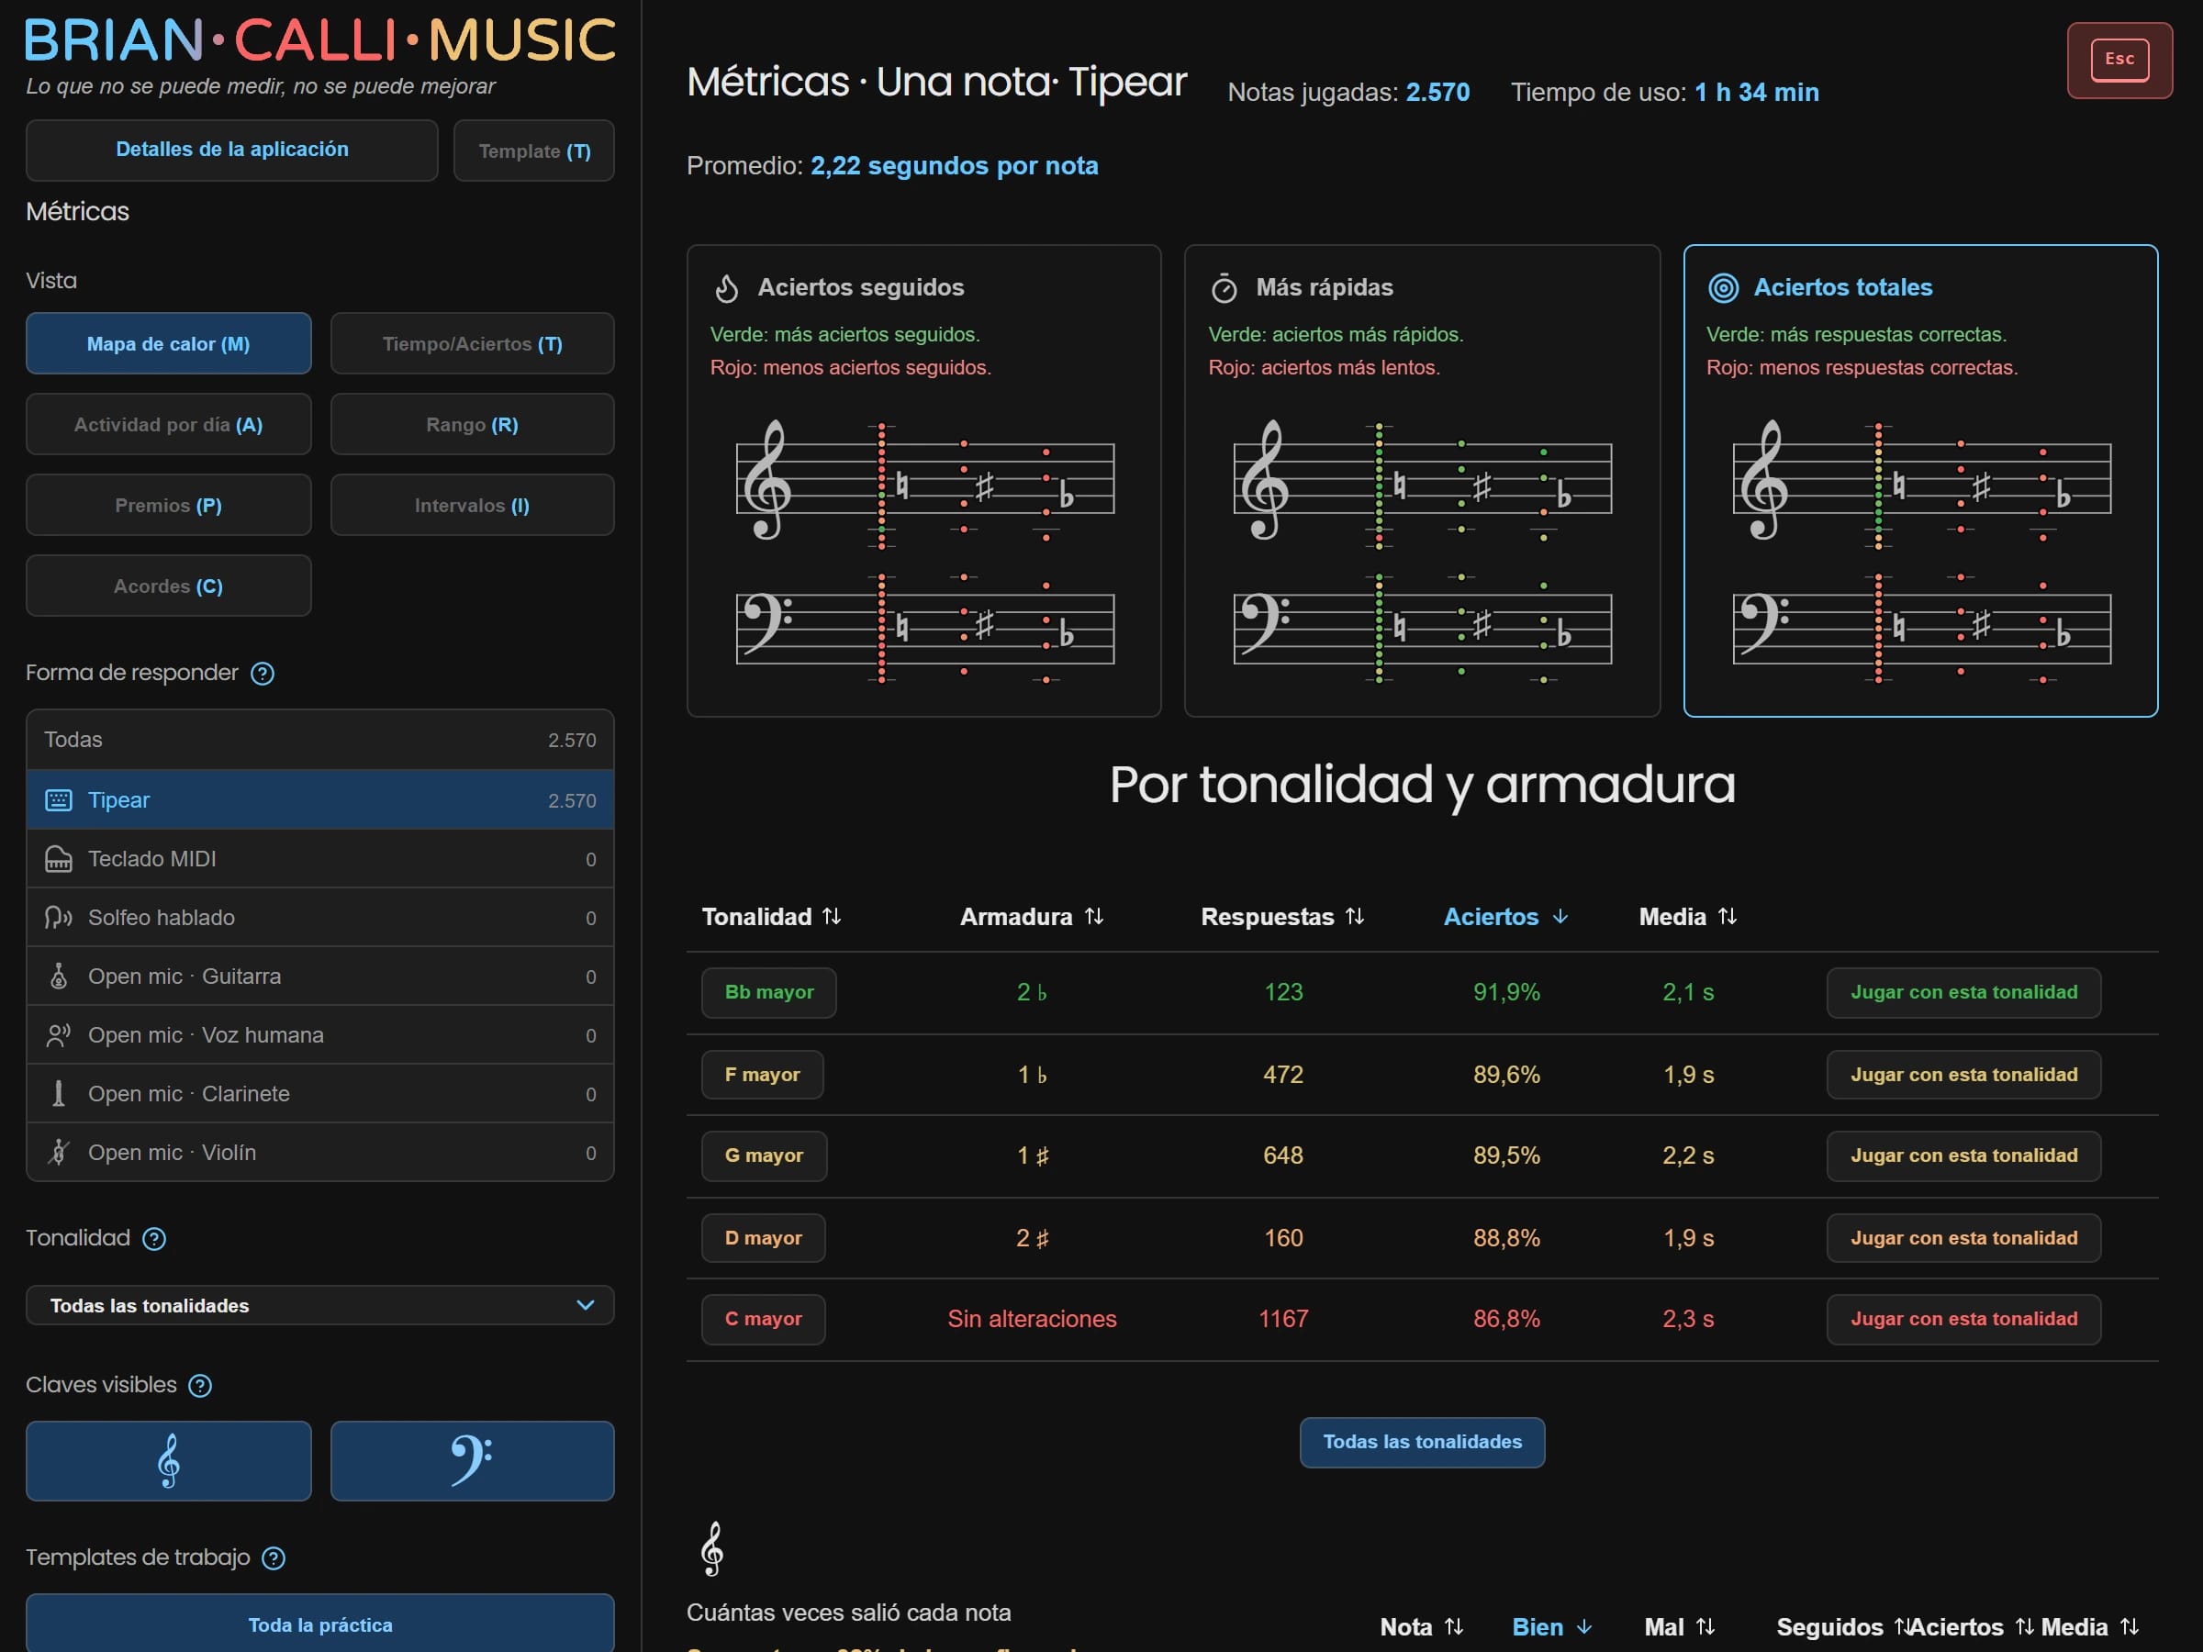Open the Todas las tonalidades dropdown

(319, 1307)
